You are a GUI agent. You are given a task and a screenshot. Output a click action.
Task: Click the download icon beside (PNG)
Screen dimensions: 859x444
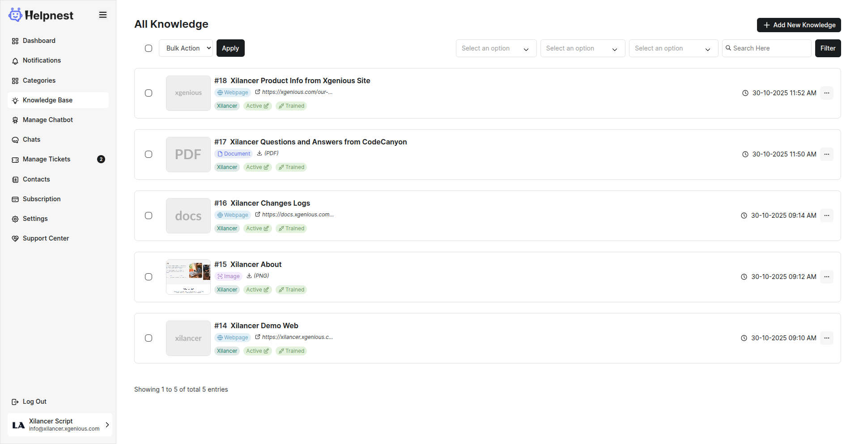[x=249, y=275]
